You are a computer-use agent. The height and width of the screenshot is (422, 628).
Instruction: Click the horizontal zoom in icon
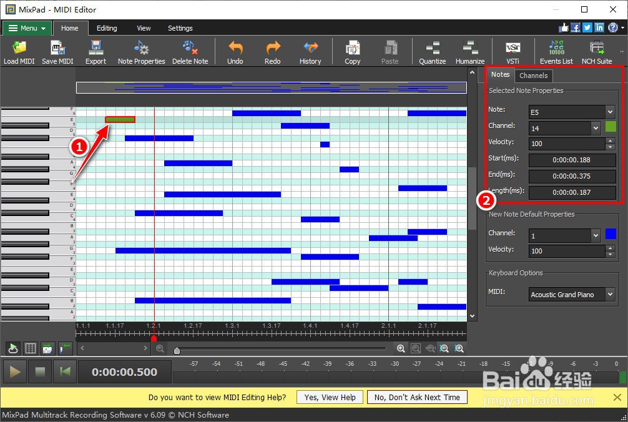(x=459, y=349)
